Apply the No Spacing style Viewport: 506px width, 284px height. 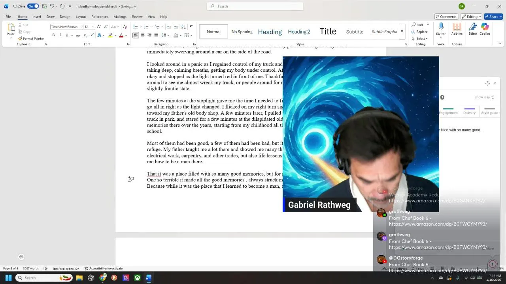[x=242, y=32]
